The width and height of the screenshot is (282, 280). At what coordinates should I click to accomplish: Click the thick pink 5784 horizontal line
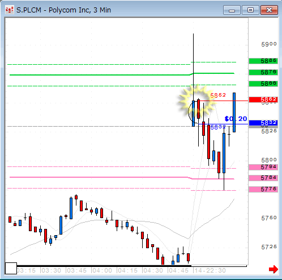pos(122,178)
